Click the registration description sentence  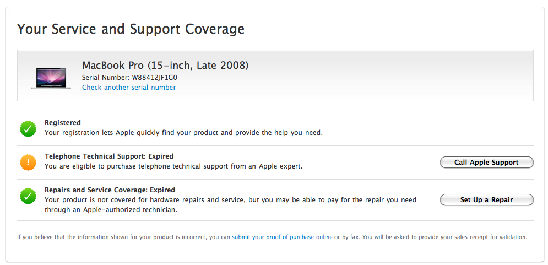(x=183, y=133)
